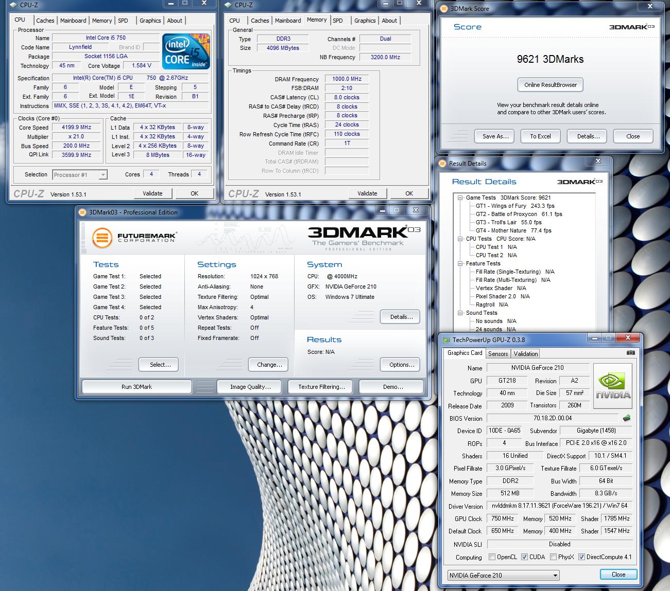Click the Core Speed 4199.9 MHz field
The height and width of the screenshot is (591, 670).
click(x=77, y=127)
